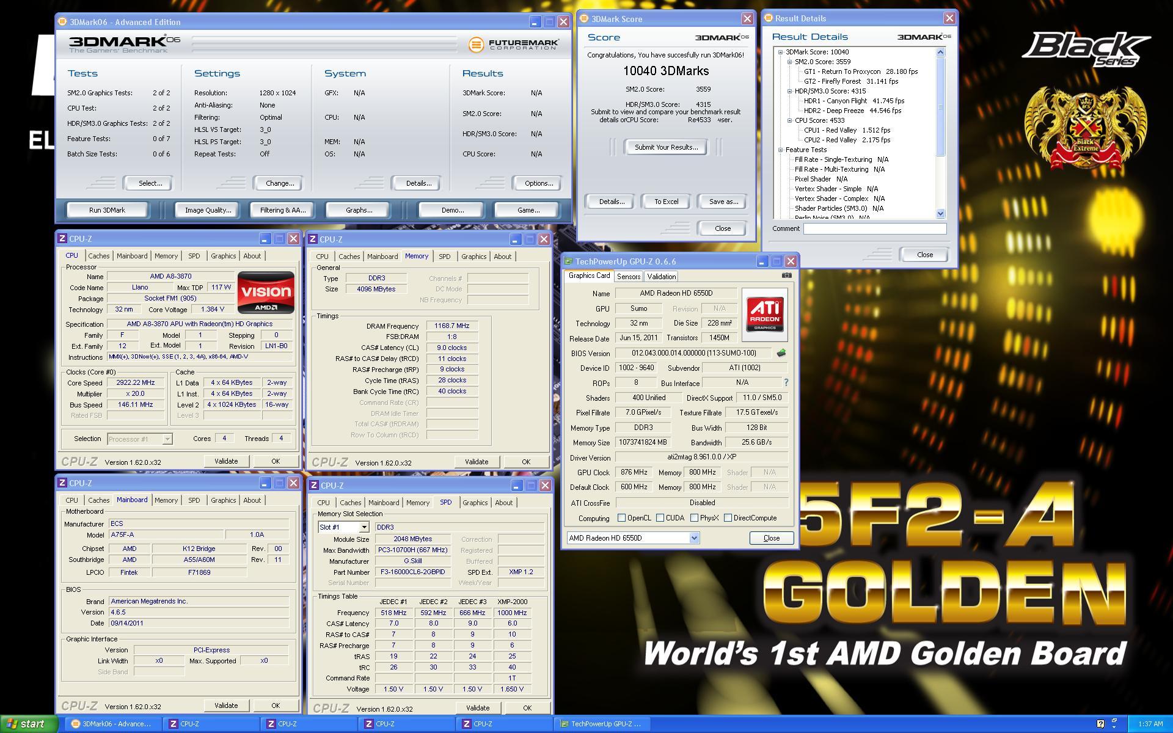Click the Result Details vertical scrollbar thumb

click(940, 107)
